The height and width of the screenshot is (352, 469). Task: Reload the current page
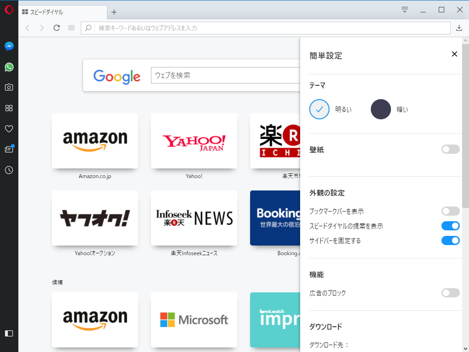point(56,28)
